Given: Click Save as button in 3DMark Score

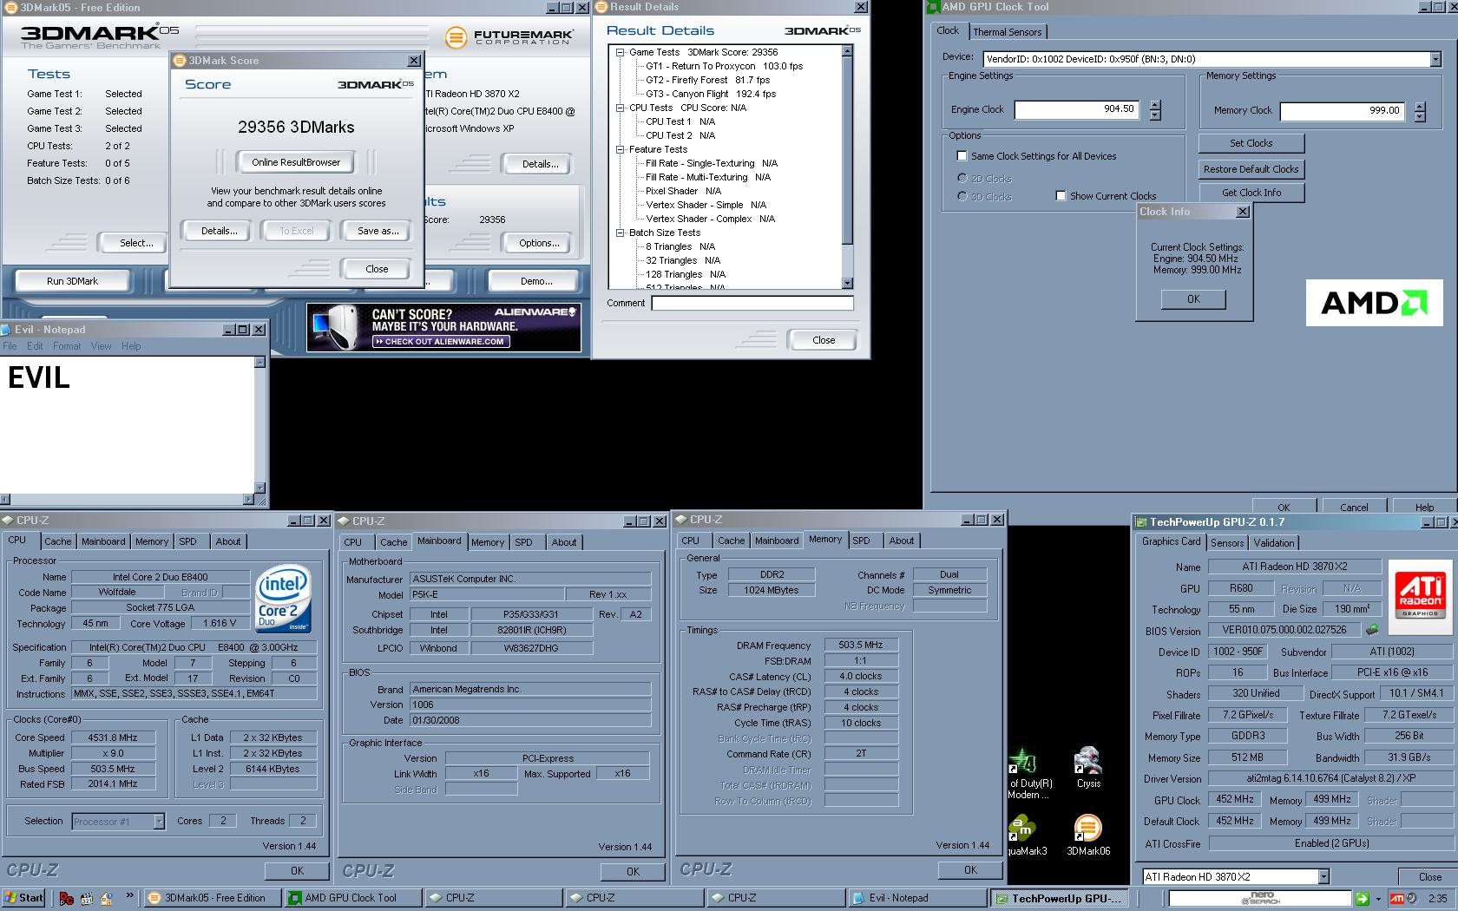Looking at the screenshot, I should (378, 231).
